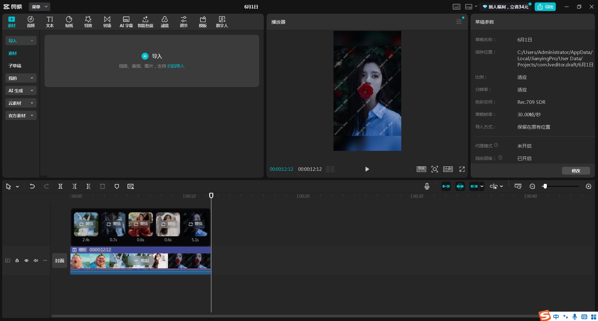This screenshot has height=321, width=598.
Task: Delete the portion left of playhead
Action: point(74,186)
